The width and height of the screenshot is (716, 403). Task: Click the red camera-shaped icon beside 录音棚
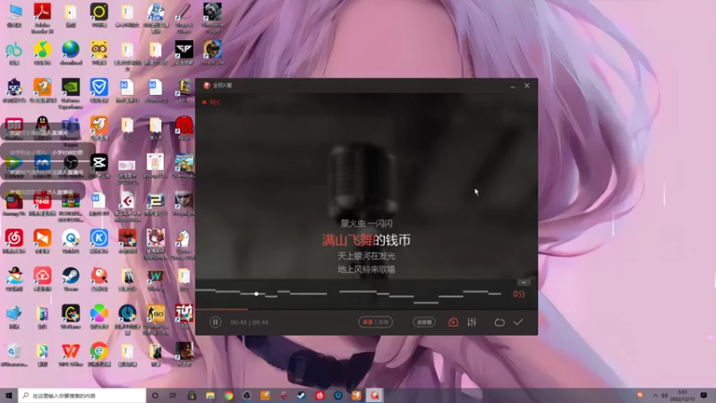(x=453, y=322)
